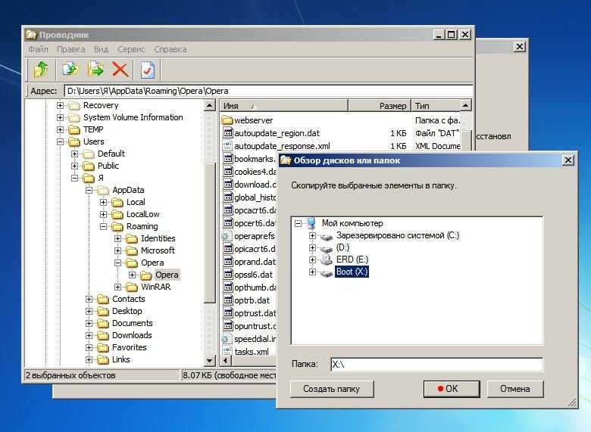Screen dimensions: 591x432
Task: Expand Boot (X:) drive node
Action: pyautogui.click(x=312, y=272)
